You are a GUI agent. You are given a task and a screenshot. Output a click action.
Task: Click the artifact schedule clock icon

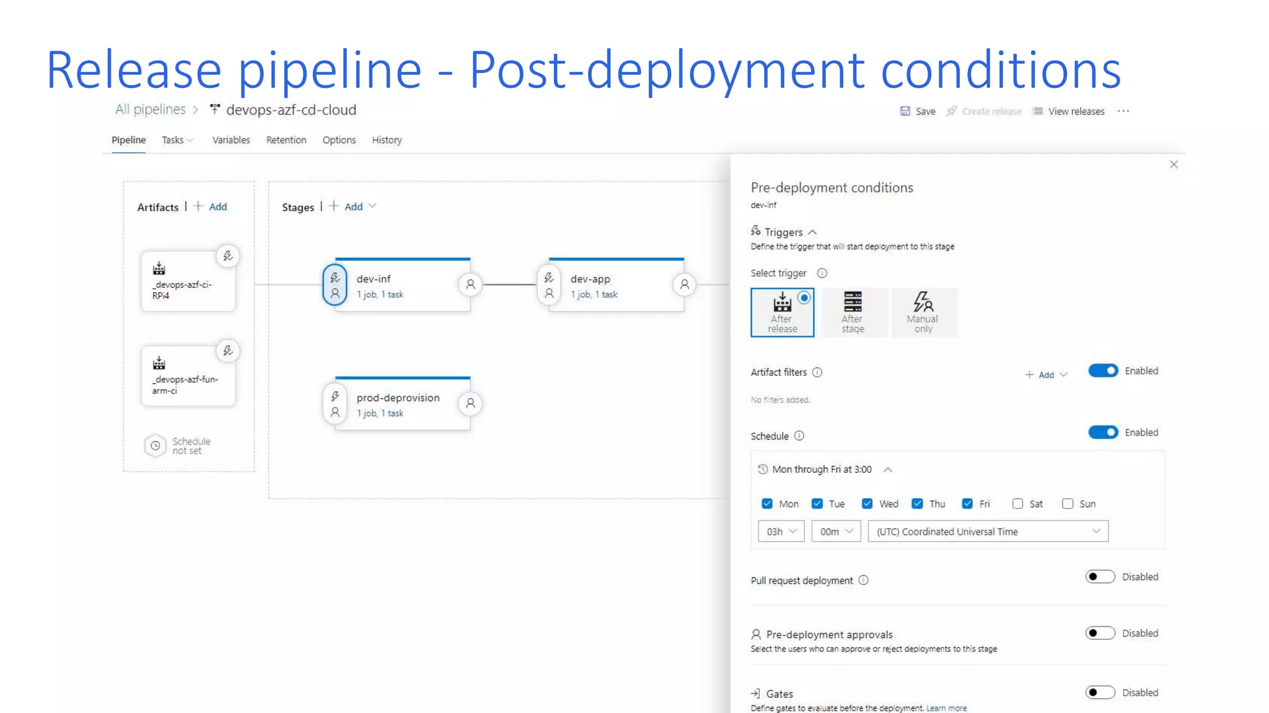tap(156, 446)
